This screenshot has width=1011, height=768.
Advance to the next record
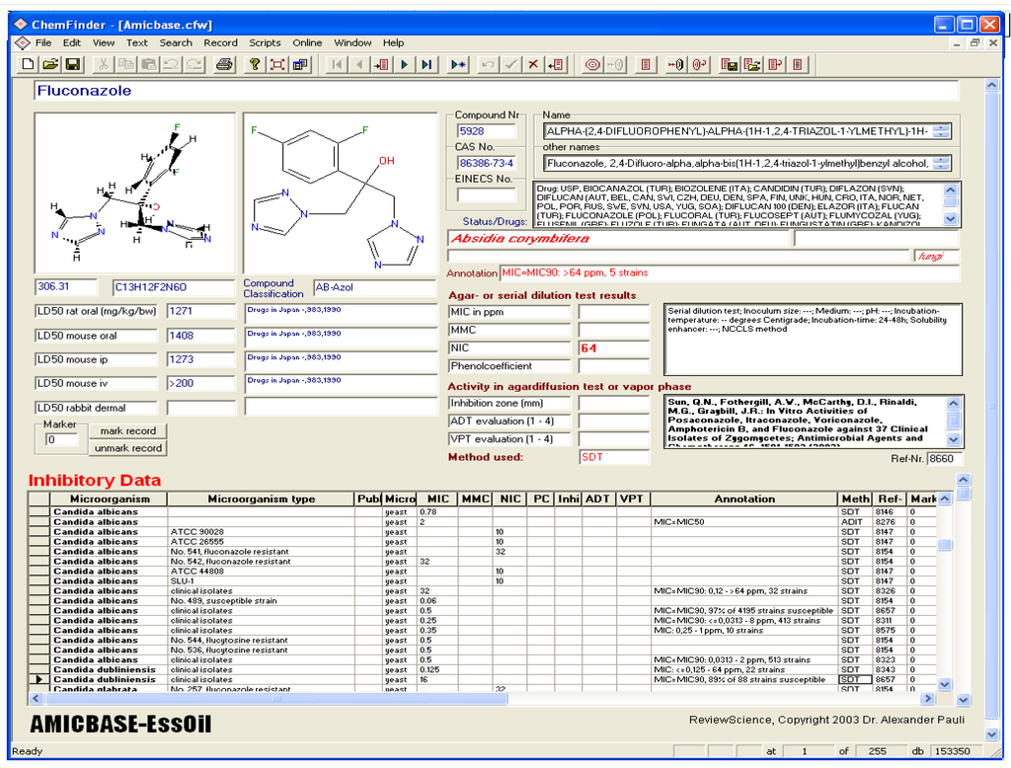tap(404, 63)
